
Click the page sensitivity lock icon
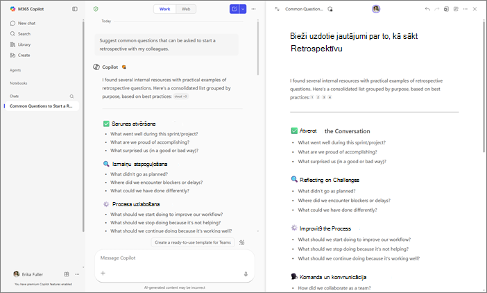coord(330,9)
